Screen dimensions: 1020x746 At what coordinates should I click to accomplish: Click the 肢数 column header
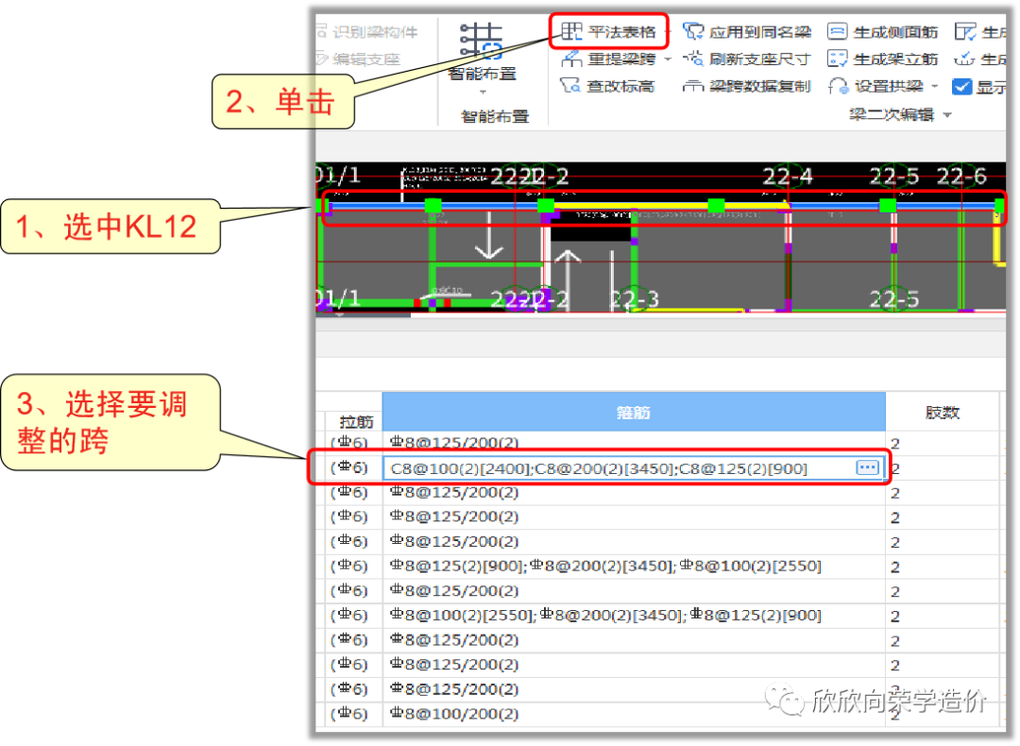[942, 412]
